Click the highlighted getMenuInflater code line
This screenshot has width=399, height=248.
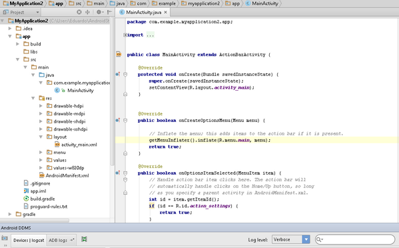256,140
